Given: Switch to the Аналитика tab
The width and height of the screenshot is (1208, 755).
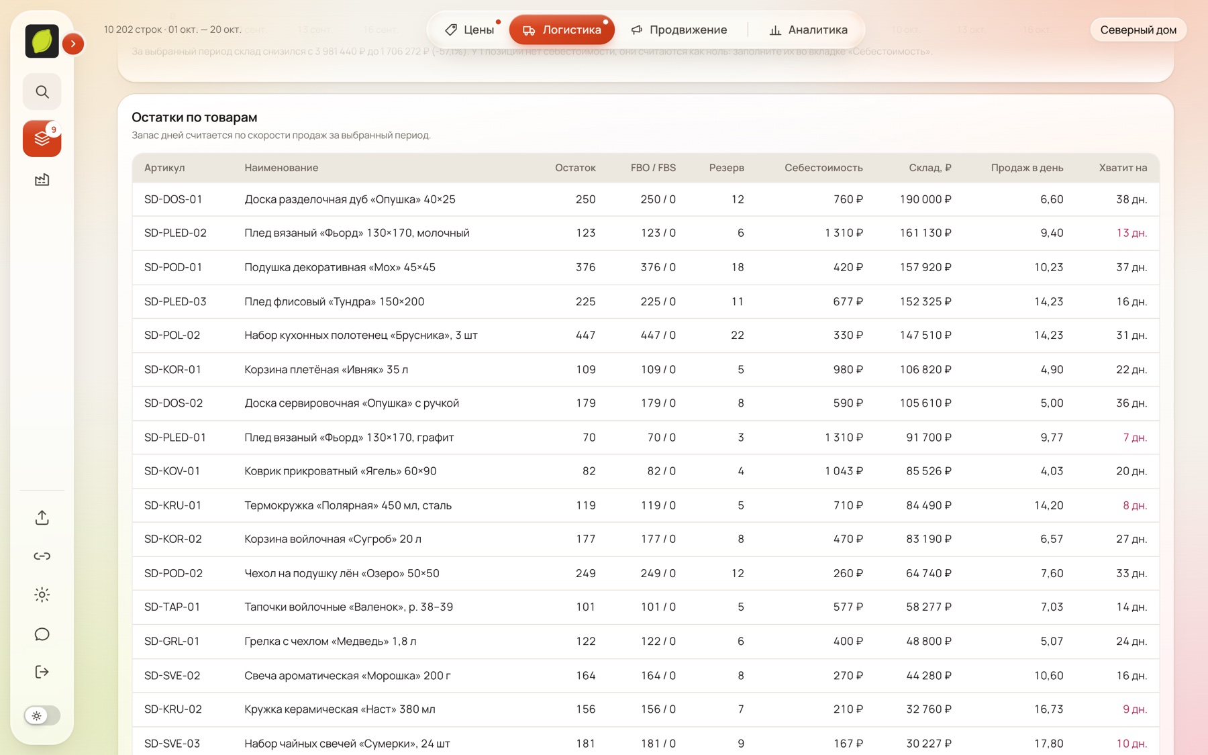Looking at the screenshot, I should [x=809, y=30].
